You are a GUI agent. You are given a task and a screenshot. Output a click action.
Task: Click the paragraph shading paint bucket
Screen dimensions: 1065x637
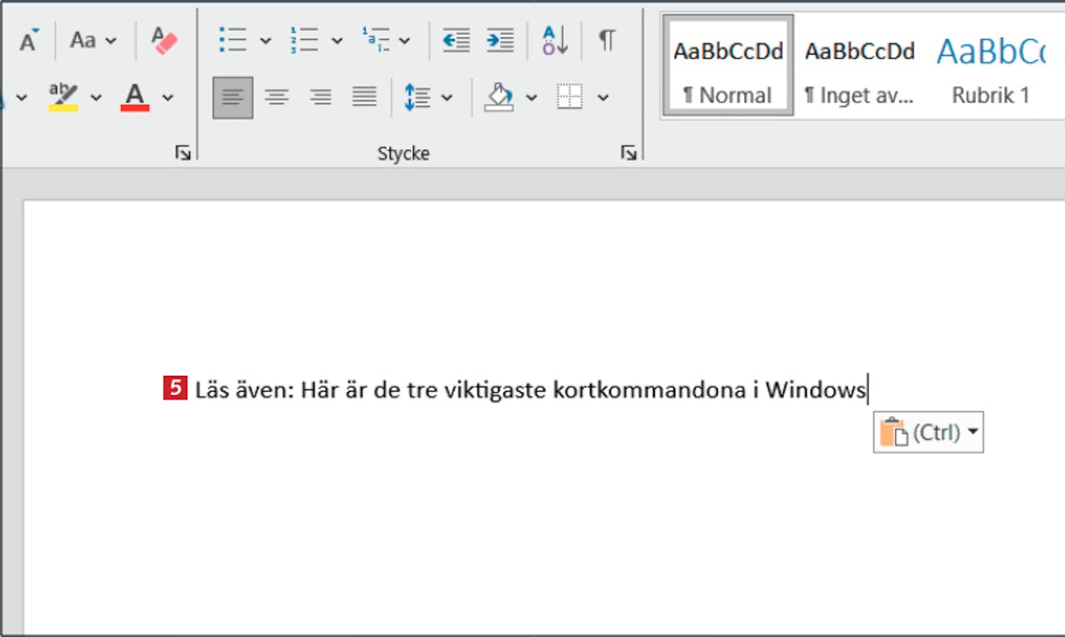pyautogui.click(x=499, y=97)
